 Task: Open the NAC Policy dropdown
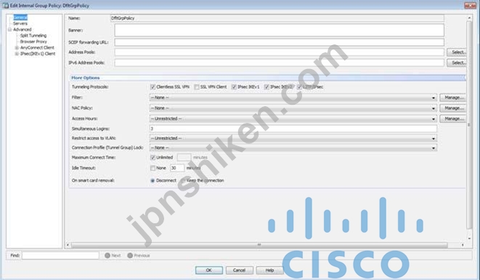pos(293,108)
